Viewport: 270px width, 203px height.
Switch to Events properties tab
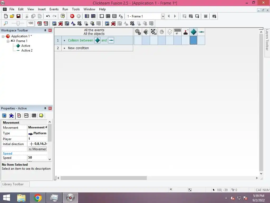coord(34,116)
